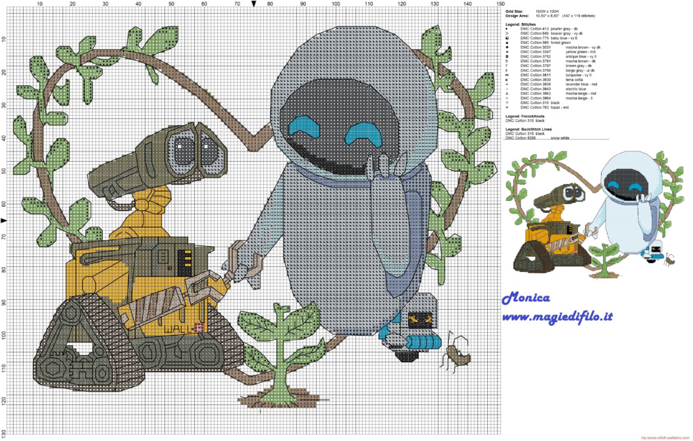Click the 'Grid Size:' label
693x441 pixels.
point(514,11)
